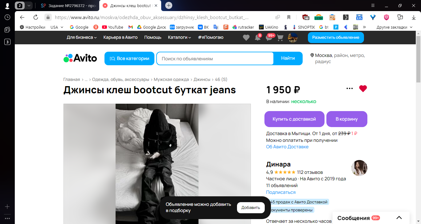
Task: Open Об Авито Доставке link
Action: point(287,147)
